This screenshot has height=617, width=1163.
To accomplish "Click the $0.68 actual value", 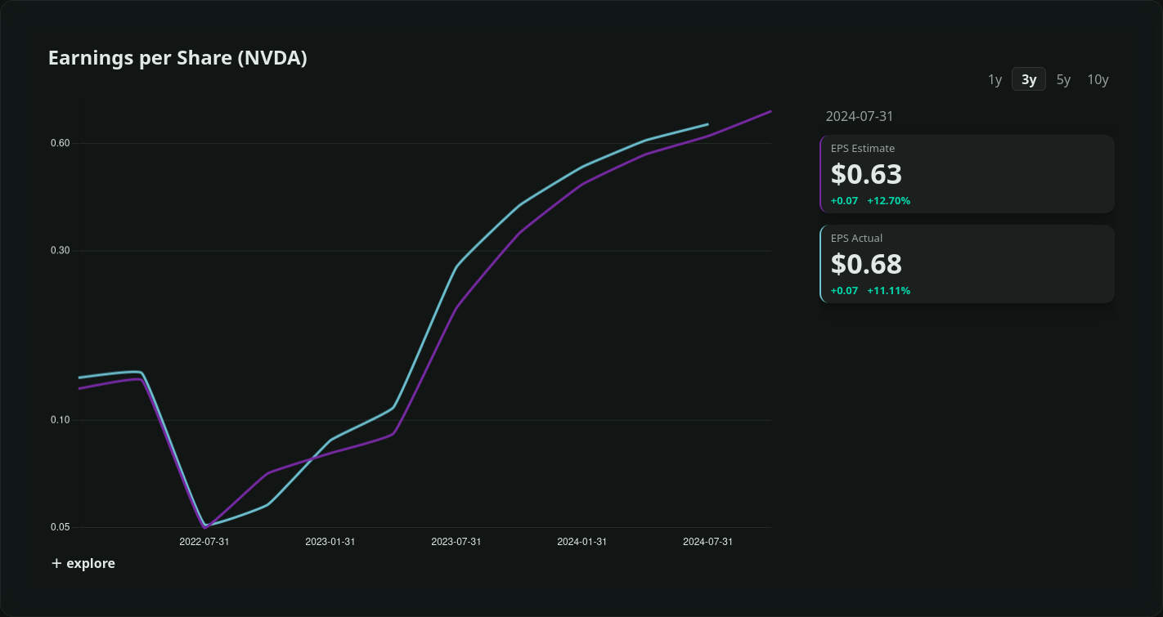I will tap(866, 264).
